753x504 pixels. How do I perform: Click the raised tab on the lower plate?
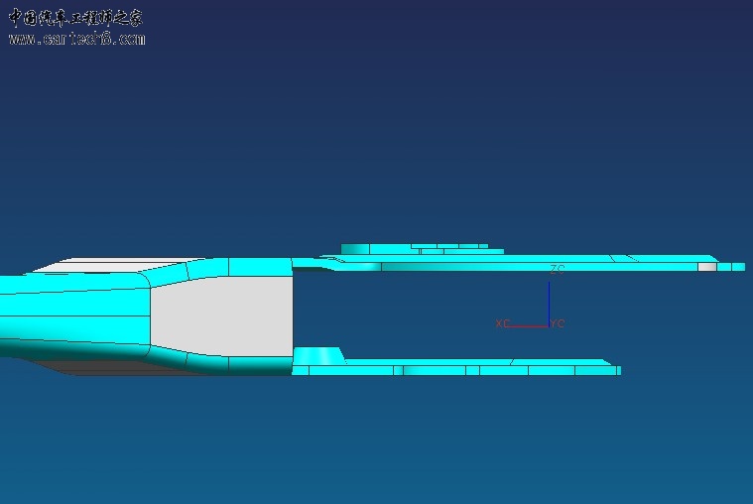(317, 355)
